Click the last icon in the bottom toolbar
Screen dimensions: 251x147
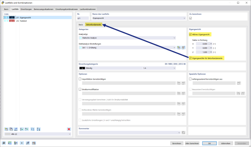[x=34, y=143]
